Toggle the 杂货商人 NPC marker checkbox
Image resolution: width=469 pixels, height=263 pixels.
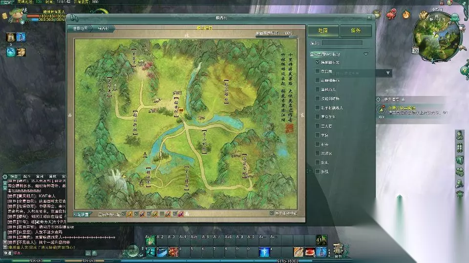coord(318,90)
